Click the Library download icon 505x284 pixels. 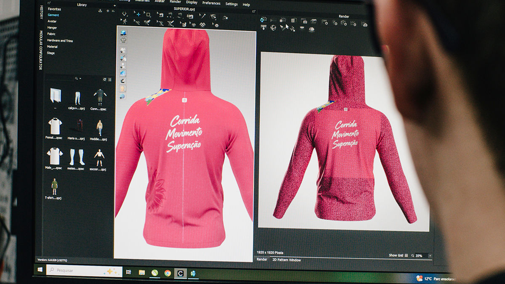click(x=100, y=11)
